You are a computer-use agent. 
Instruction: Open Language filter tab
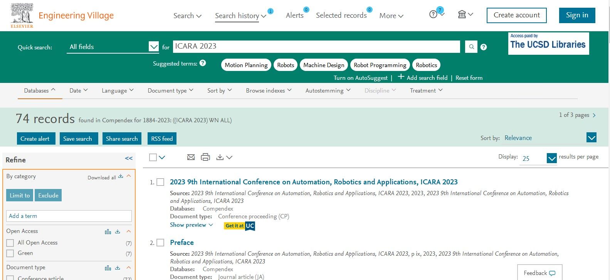tap(118, 91)
